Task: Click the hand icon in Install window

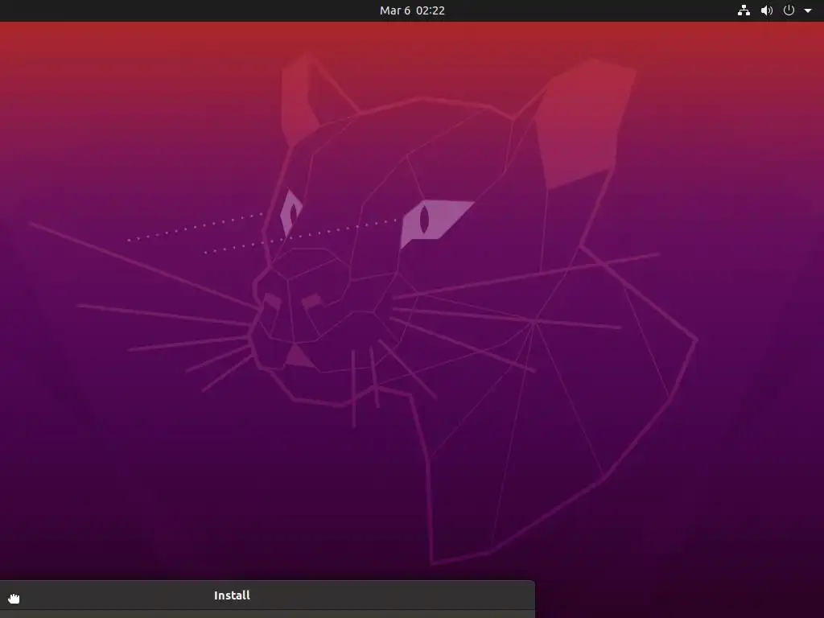Action: click(x=14, y=598)
